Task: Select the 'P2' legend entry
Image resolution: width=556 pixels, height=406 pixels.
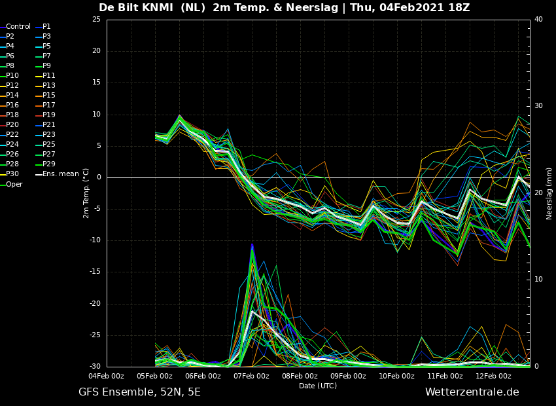Action: 7,36
